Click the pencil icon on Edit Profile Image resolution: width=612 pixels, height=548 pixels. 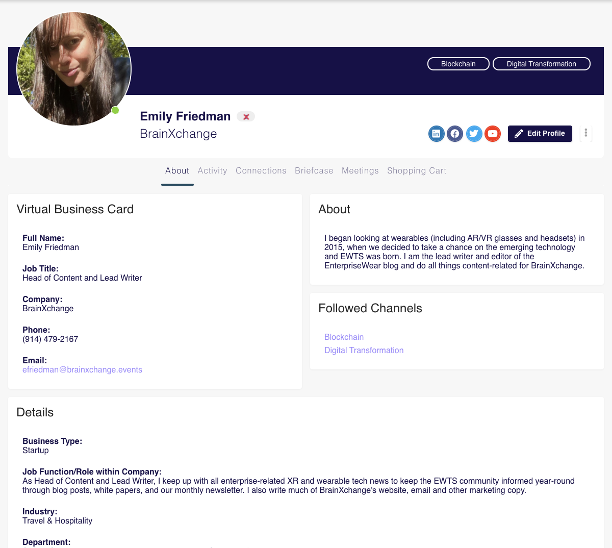[x=519, y=134]
